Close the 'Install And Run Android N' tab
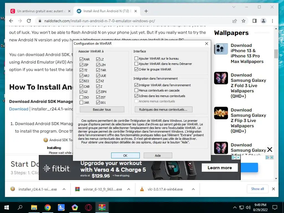The width and height of the screenshot is (284, 213). point(135,11)
